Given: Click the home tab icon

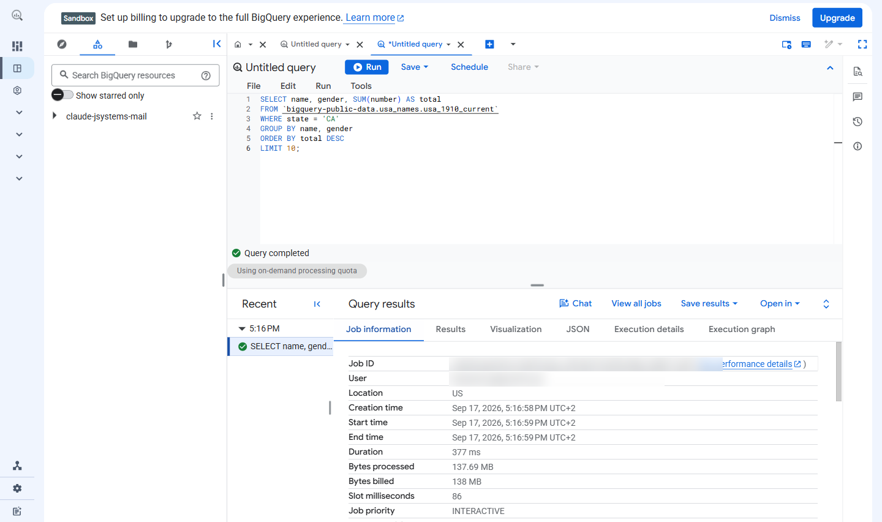Looking at the screenshot, I should point(238,44).
